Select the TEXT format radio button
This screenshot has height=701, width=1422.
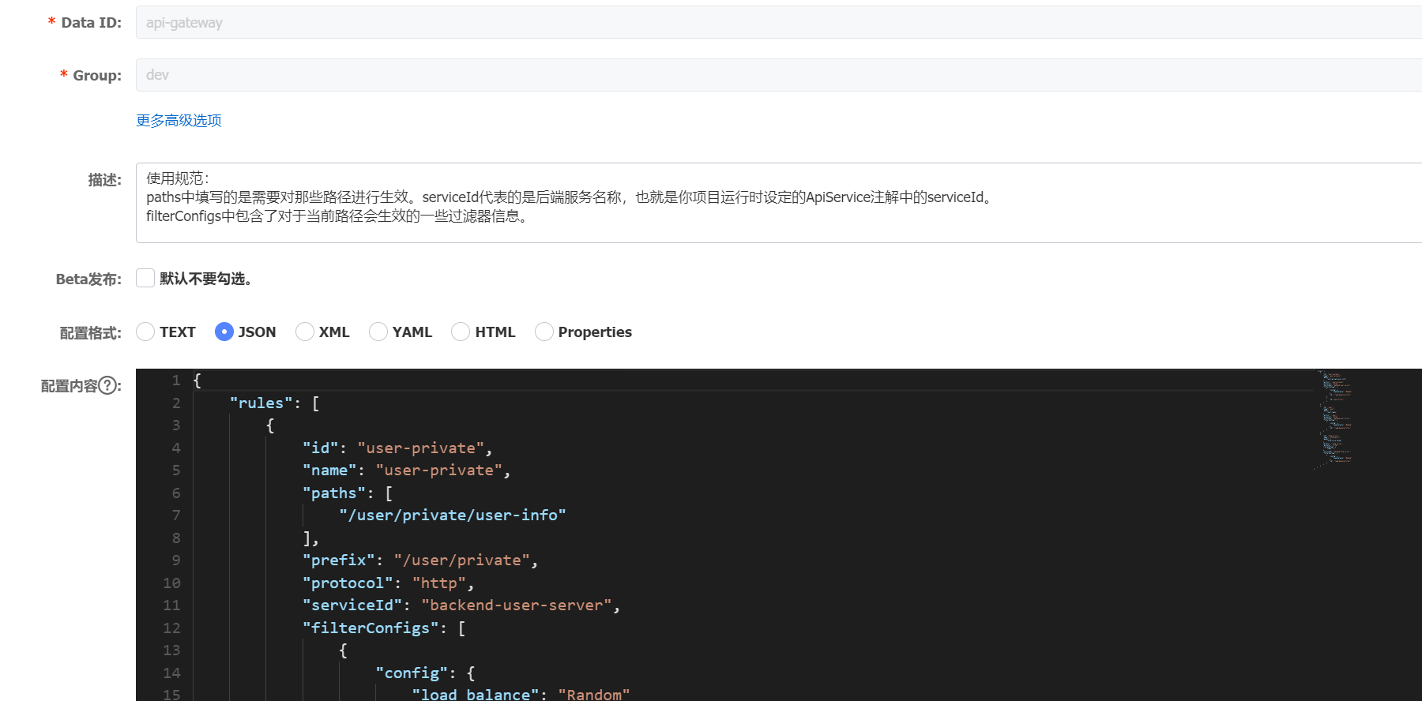click(x=145, y=332)
